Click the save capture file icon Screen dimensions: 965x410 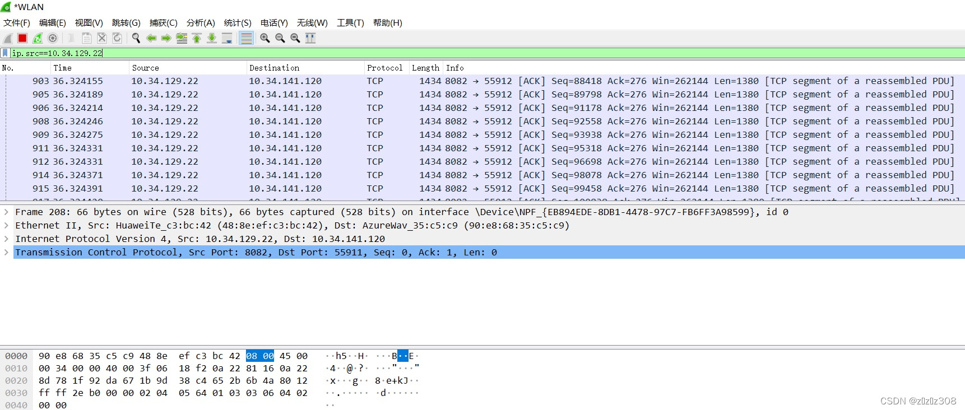click(87, 38)
